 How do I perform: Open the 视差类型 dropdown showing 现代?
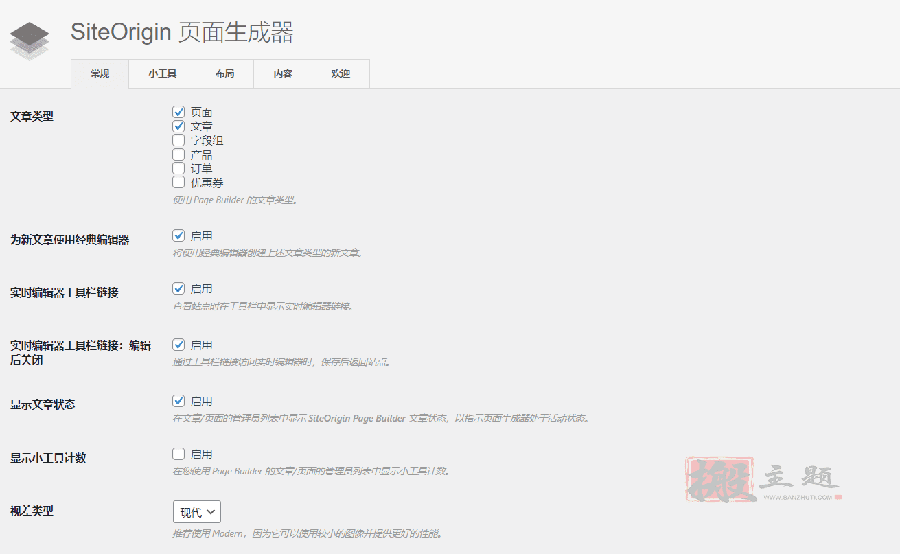197,512
